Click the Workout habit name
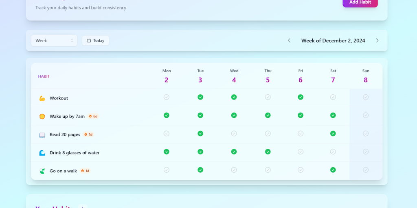 pos(59,98)
